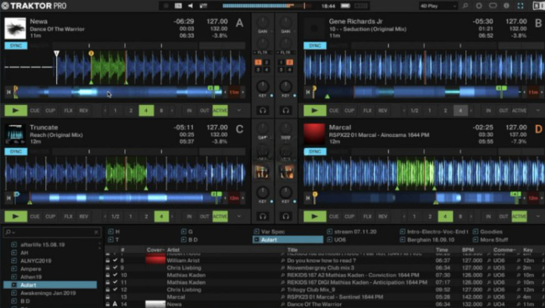
Task: Expand Deck A advanced panel arrow
Action: pyautogui.click(x=238, y=110)
